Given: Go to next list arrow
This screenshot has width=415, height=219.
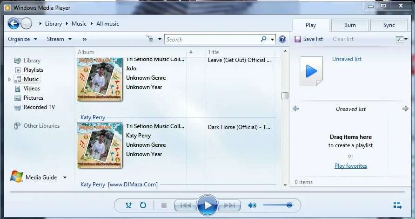Looking at the screenshot, I should click(405, 109).
